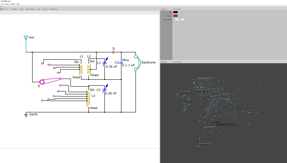Click the Earth ground symbol
Viewport: 287px width, 163px height.
coord(26,115)
